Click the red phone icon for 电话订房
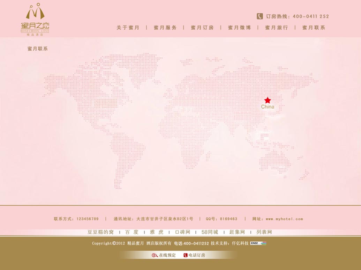 pos(186,255)
